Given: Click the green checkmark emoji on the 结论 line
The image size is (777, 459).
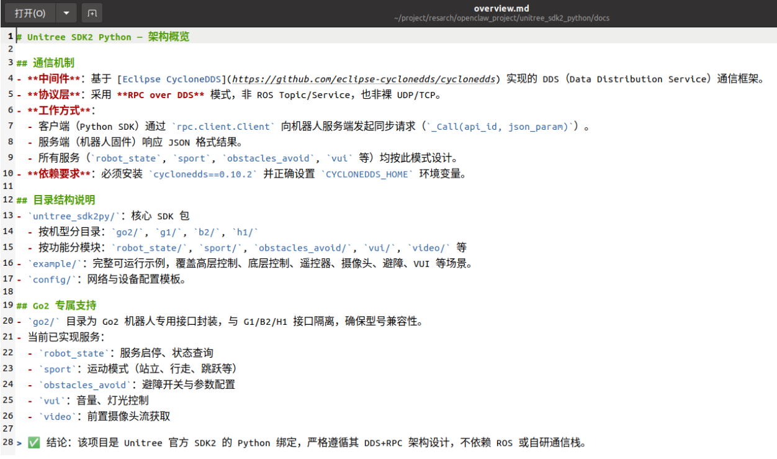Looking at the screenshot, I should (34, 443).
